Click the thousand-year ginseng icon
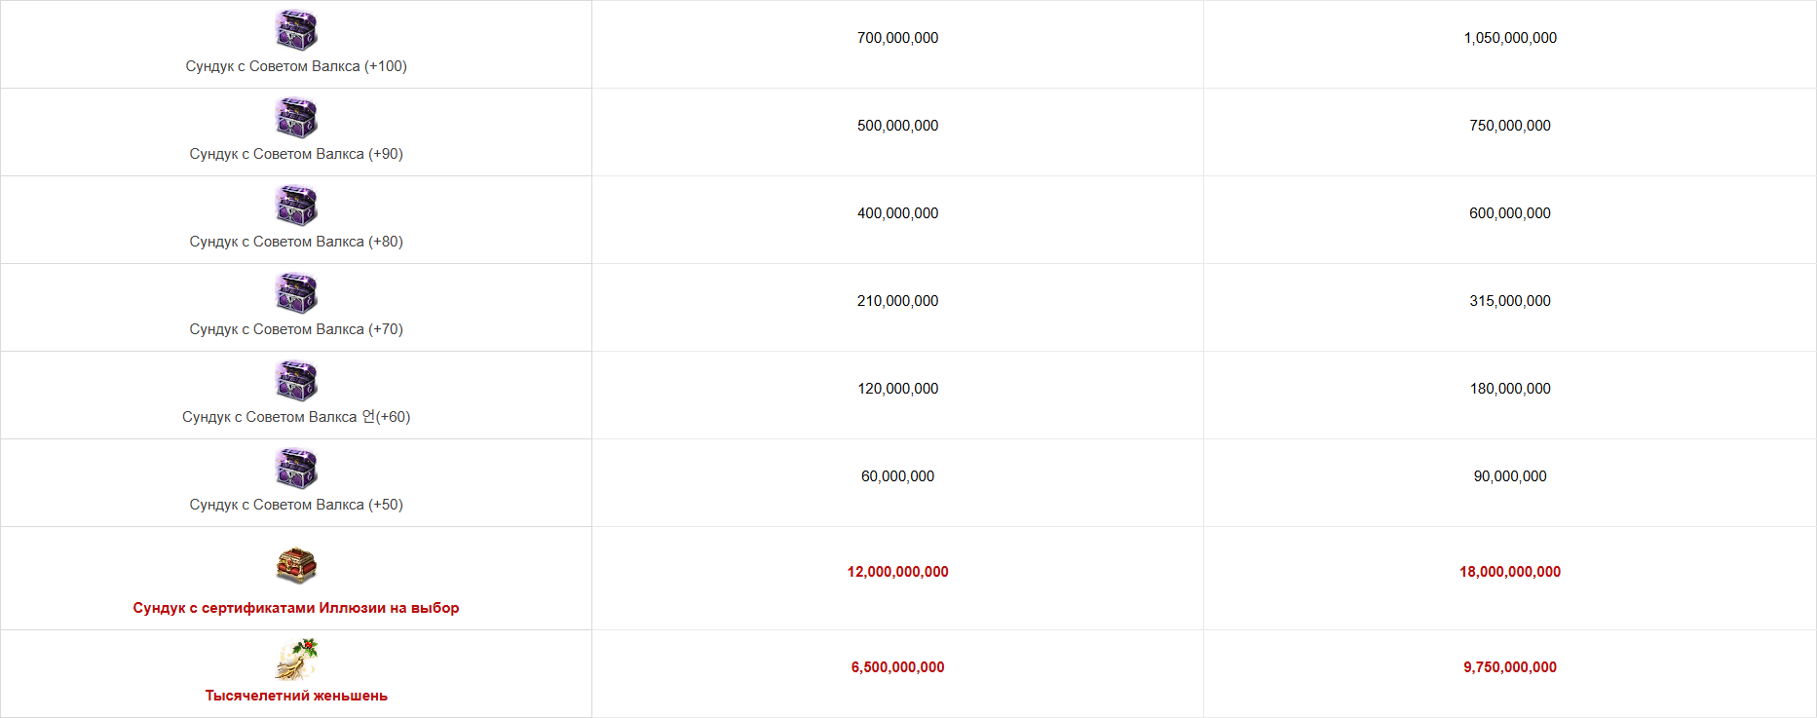The width and height of the screenshot is (1817, 718). click(296, 659)
